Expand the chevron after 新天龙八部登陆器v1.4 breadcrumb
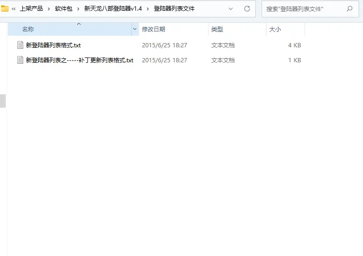This screenshot has width=363, height=256. coord(148,9)
